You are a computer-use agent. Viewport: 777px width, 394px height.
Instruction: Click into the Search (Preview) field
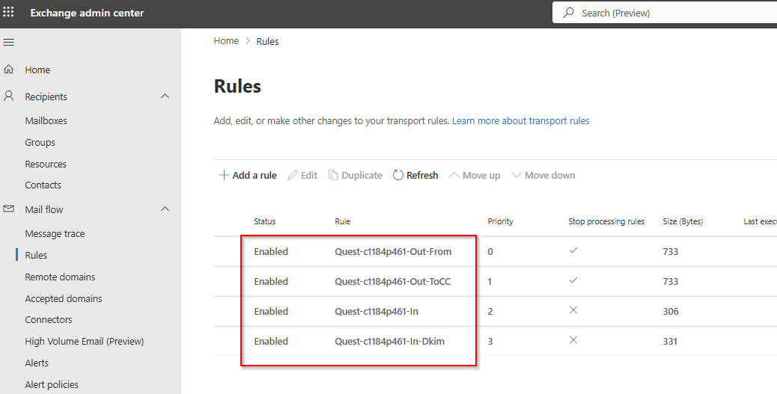pos(665,13)
